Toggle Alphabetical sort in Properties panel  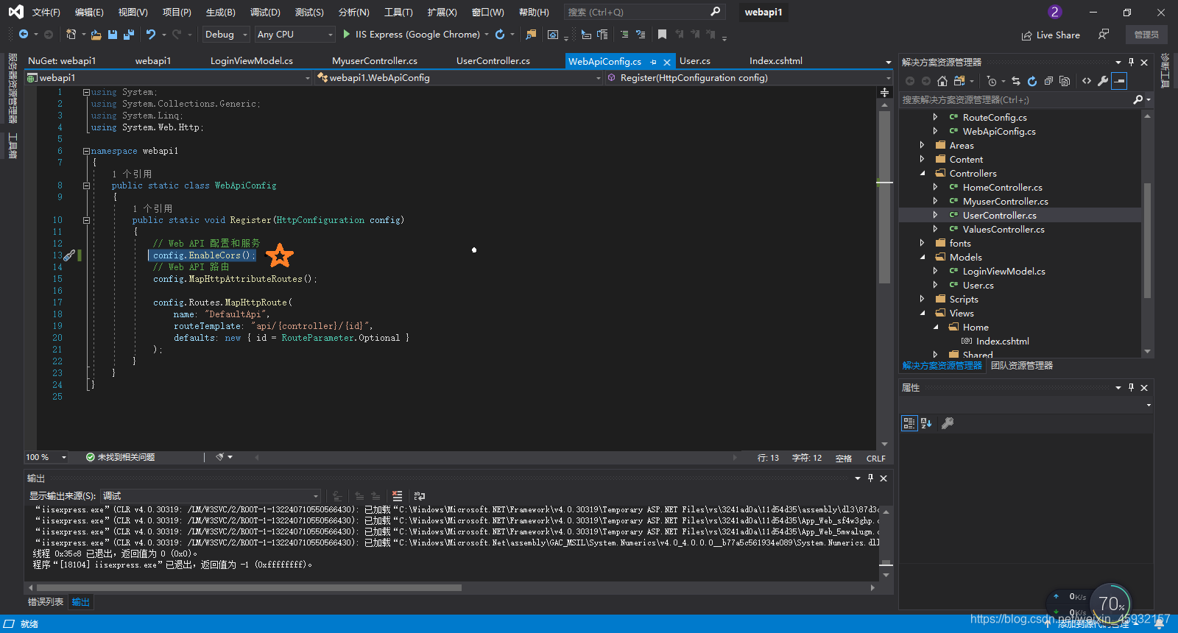(926, 423)
